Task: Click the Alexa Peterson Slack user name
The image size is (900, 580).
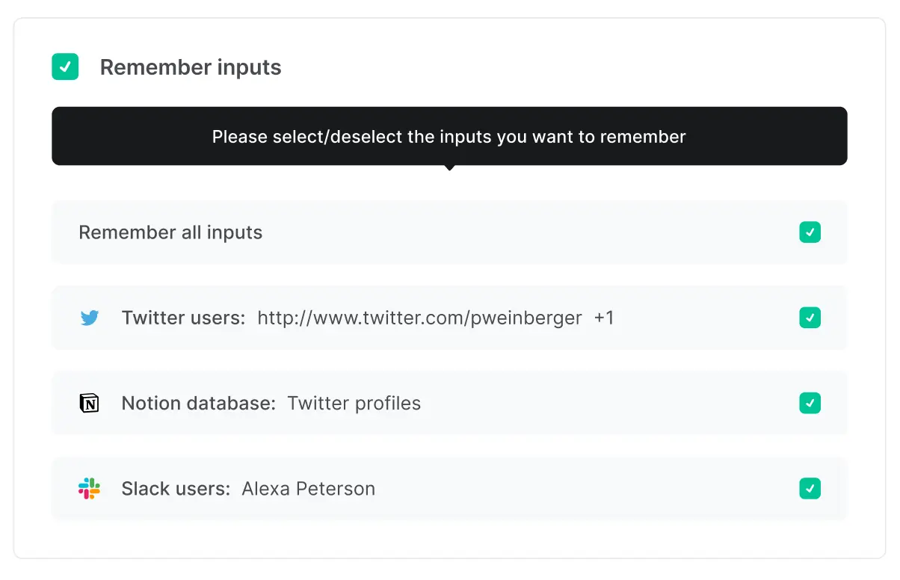Action: pyautogui.click(x=309, y=489)
